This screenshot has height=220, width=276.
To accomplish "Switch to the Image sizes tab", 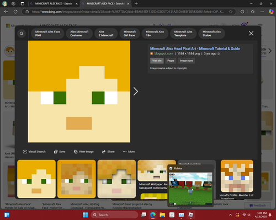I will [186, 61].
